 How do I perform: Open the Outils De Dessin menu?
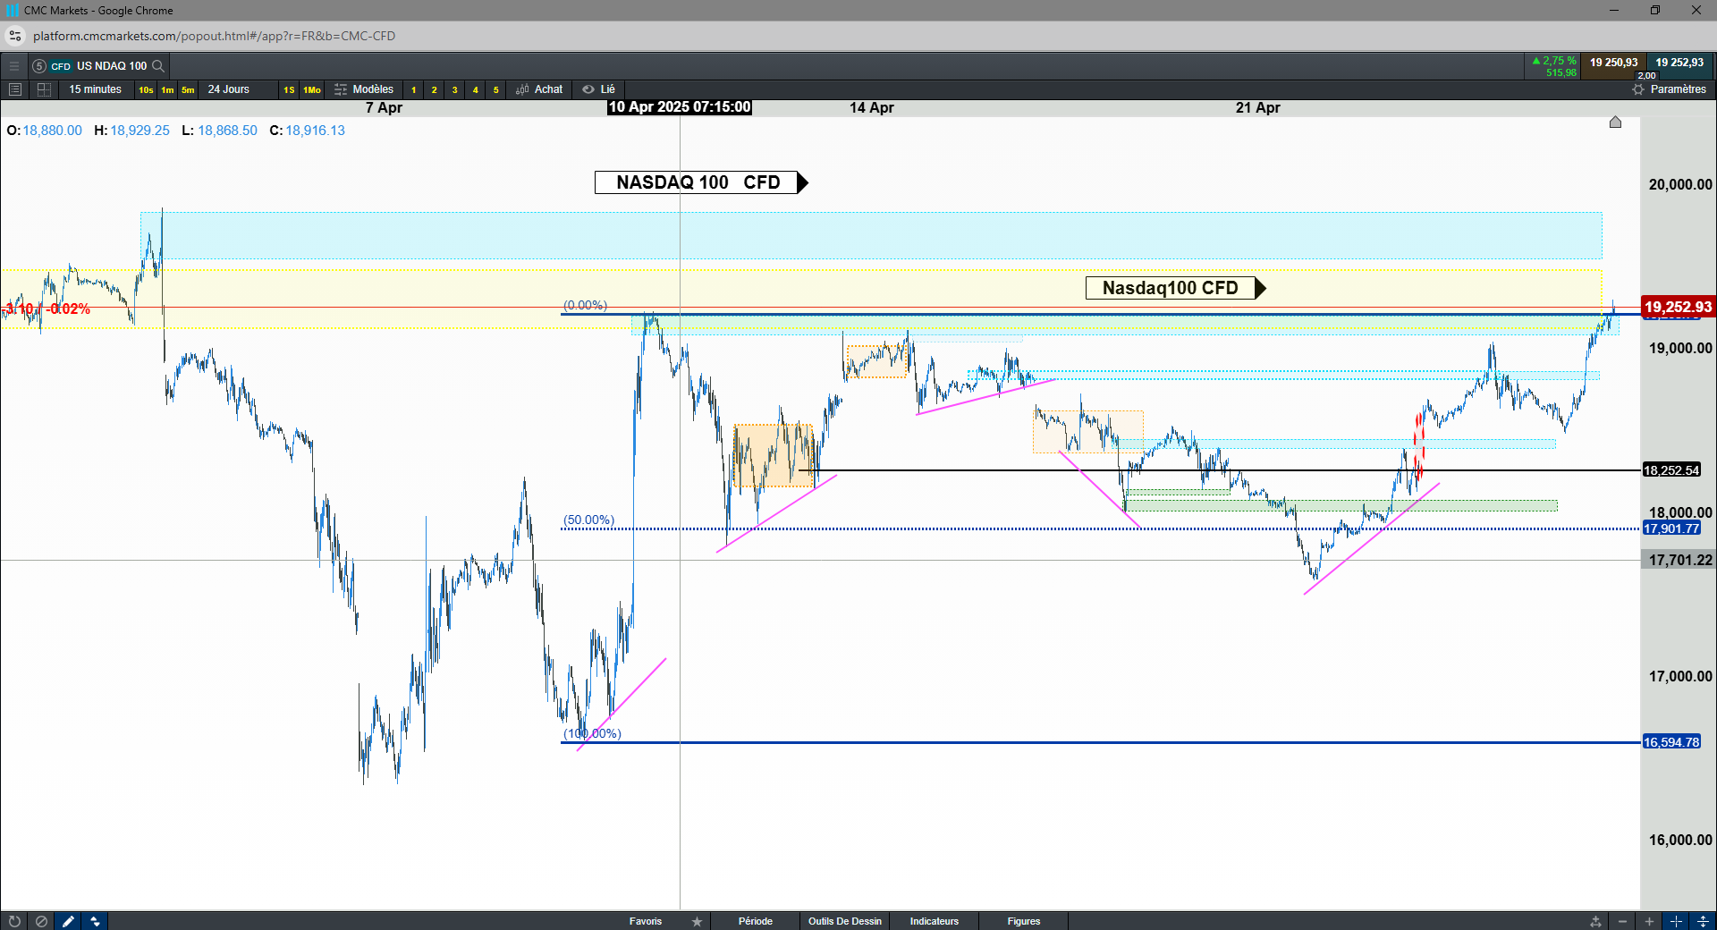845,921
